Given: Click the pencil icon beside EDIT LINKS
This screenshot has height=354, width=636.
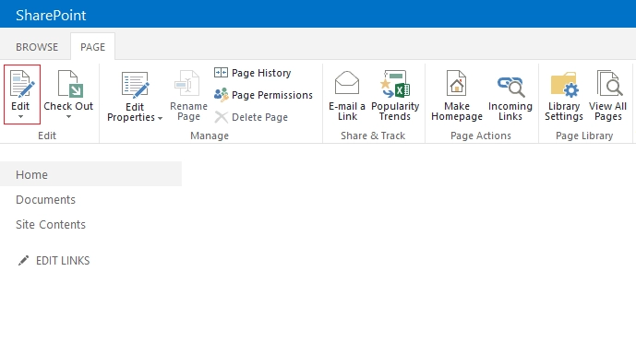Looking at the screenshot, I should (x=23, y=261).
